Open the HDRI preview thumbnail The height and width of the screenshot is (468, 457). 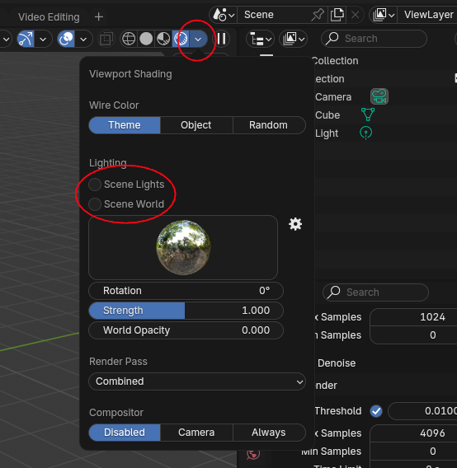[183, 247]
